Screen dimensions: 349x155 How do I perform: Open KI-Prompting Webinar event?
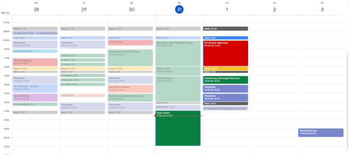(x=35, y=88)
